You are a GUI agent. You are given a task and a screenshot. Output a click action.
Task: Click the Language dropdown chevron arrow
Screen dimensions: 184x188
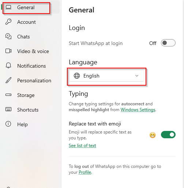pos(137,76)
